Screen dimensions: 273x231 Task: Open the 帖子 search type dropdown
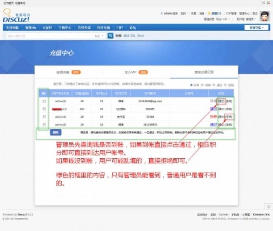pyautogui.click(x=99, y=36)
